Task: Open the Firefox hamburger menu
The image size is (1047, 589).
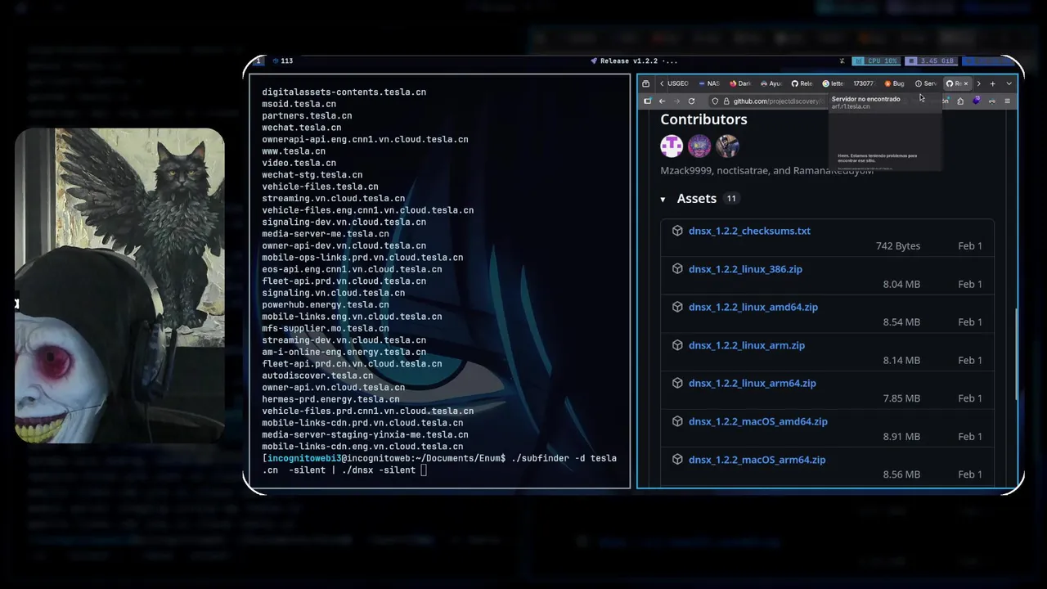Action: click(1007, 101)
